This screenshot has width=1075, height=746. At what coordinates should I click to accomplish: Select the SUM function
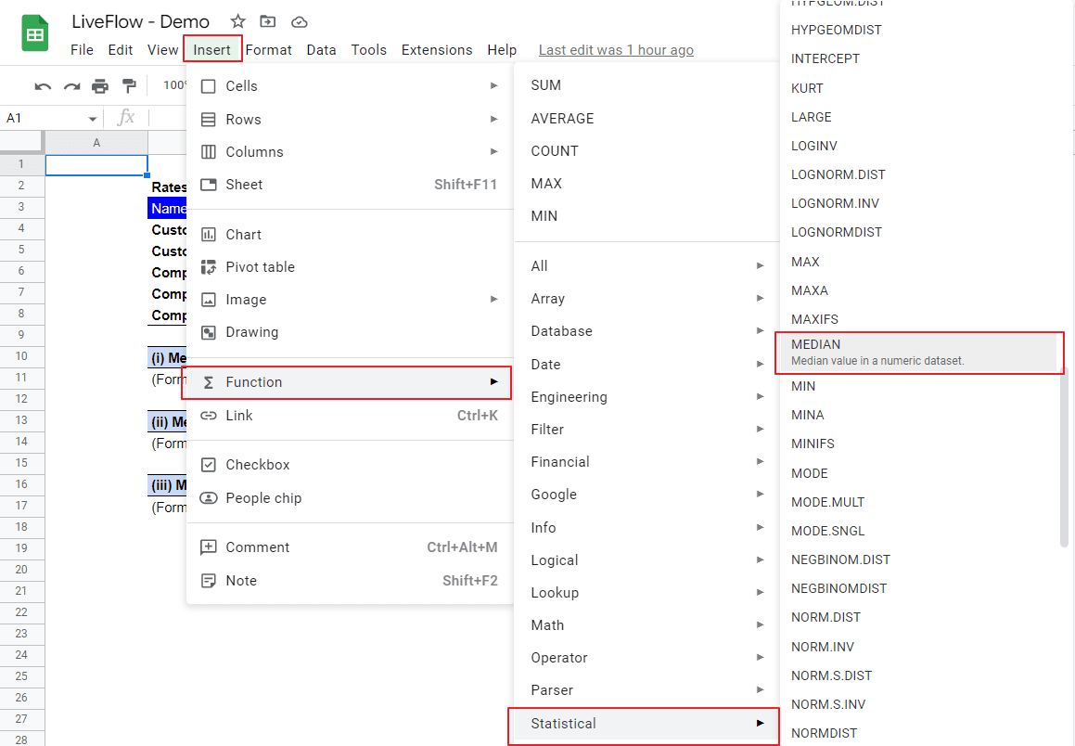pos(646,85)
